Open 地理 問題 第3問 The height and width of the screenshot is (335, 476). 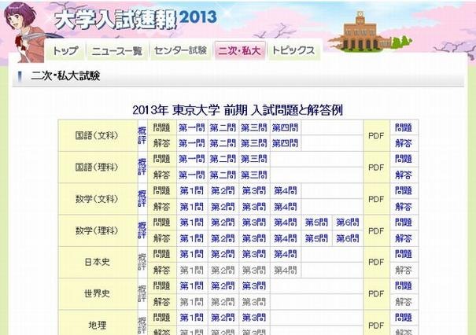tap(254, 318)
